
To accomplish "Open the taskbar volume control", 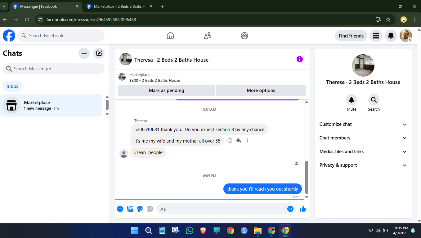I will point(378,231).
